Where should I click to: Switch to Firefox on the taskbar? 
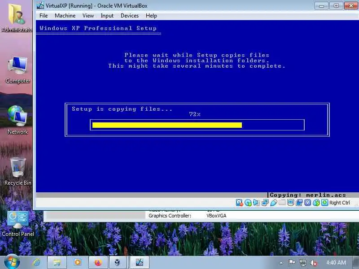(98, 262)
